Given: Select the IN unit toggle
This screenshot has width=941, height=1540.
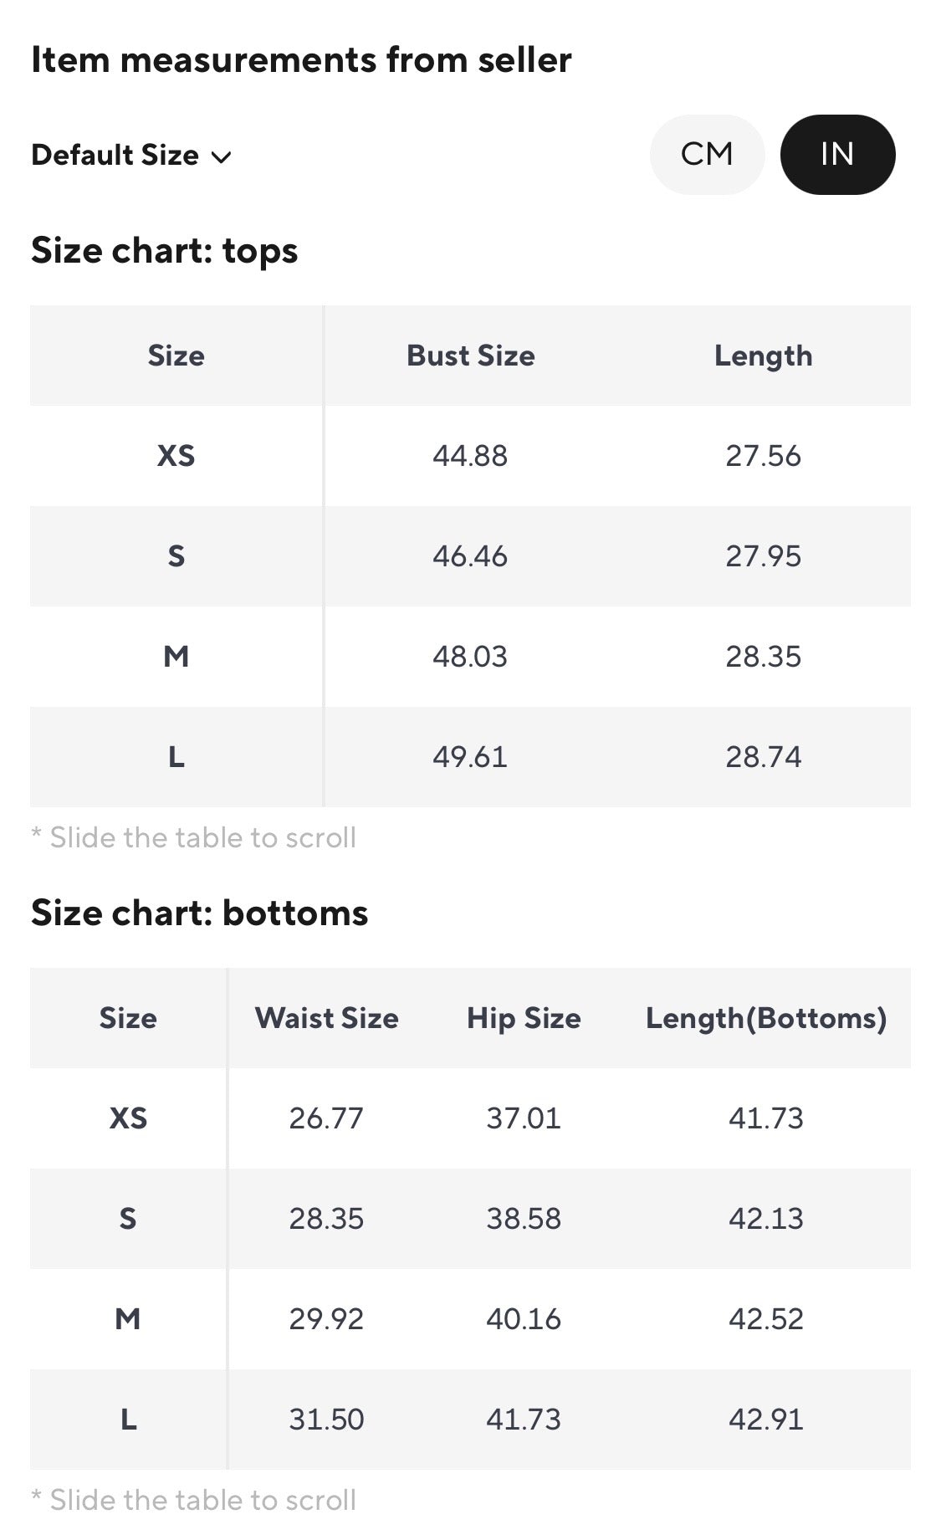Looking at the screenshot, I should (837, 155).
